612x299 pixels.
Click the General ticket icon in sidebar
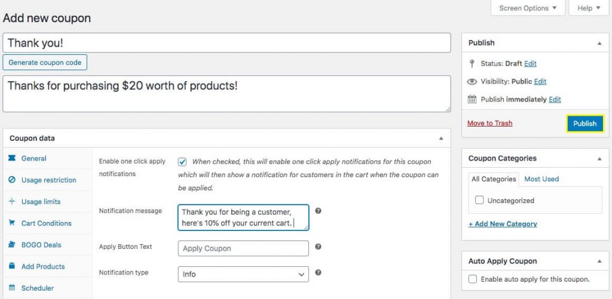[12, 158]
